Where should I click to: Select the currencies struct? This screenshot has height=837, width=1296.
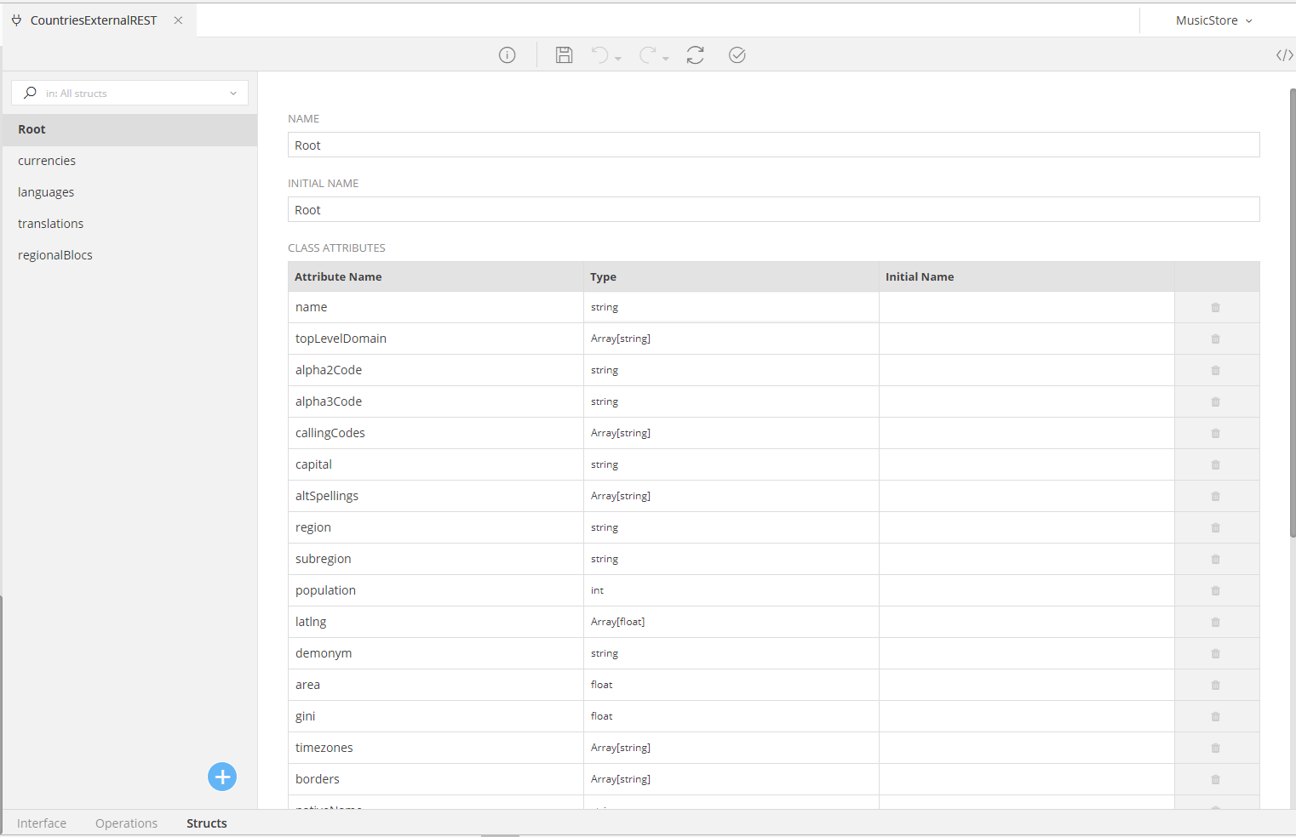[47, 161]
